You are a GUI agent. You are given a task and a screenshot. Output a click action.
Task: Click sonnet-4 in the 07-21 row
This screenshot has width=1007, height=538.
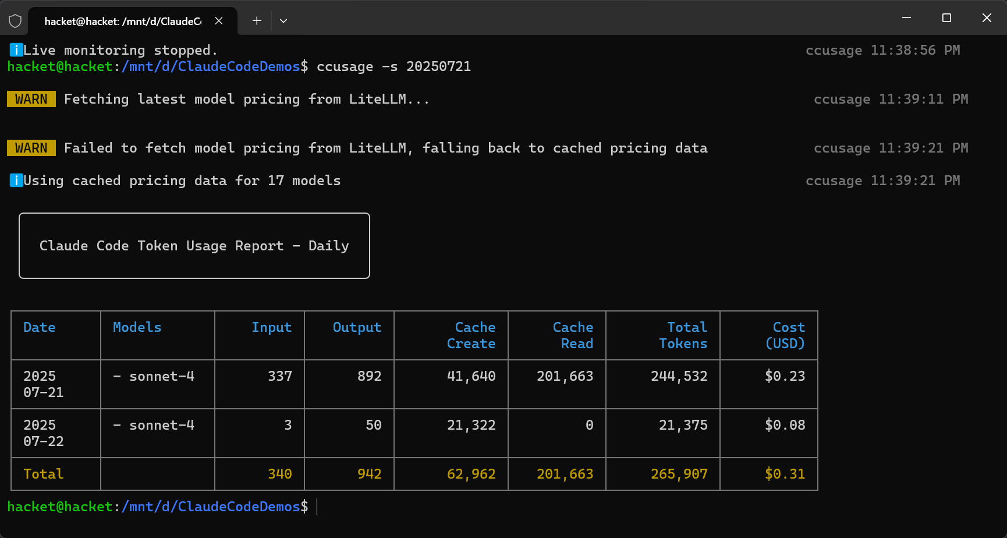pyautogui.click(x=162, y=376)
